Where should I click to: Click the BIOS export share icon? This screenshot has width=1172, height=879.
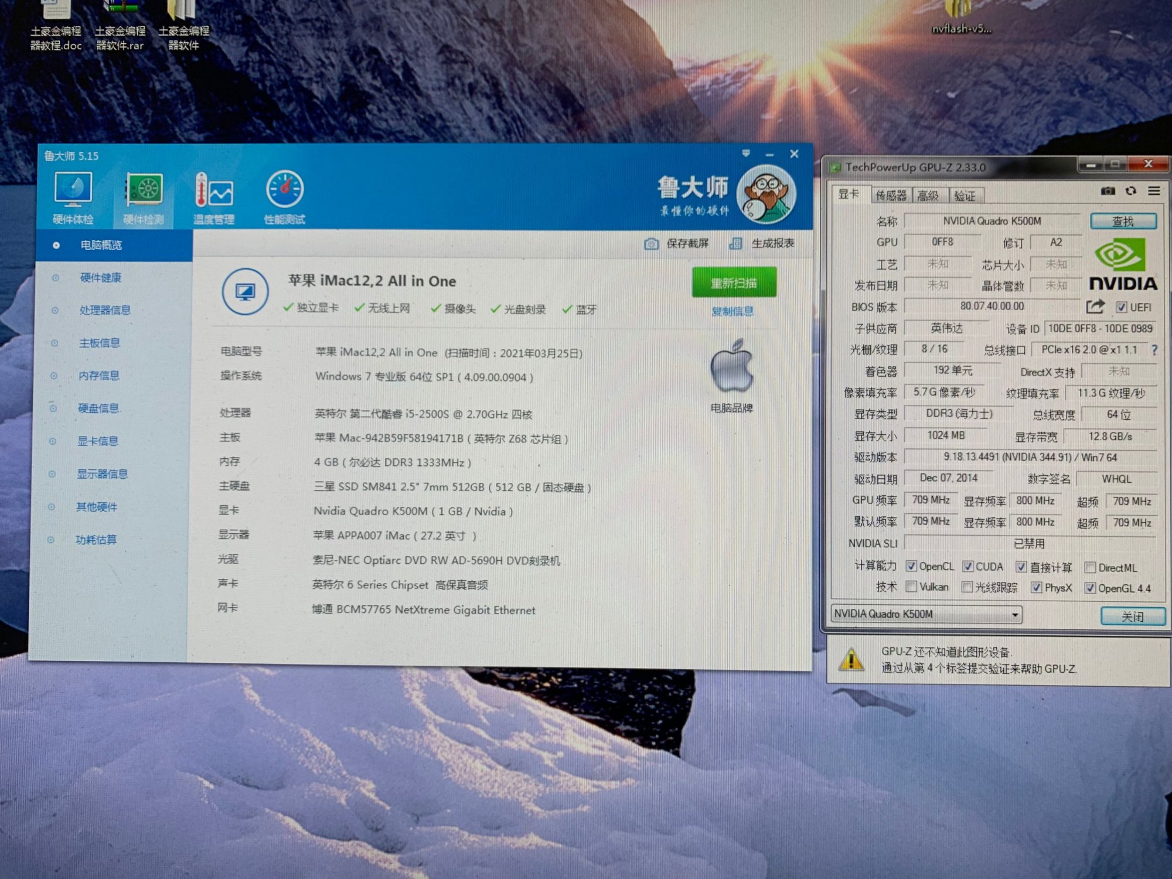coord(1095,306)
